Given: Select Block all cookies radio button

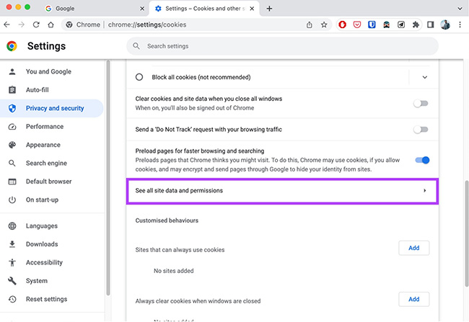Looking at the screenshot, I should coord(139,77).
